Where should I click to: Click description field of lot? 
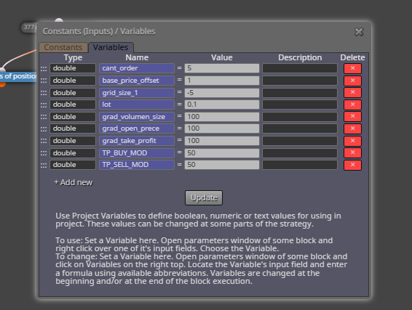[x=300, y=105]
